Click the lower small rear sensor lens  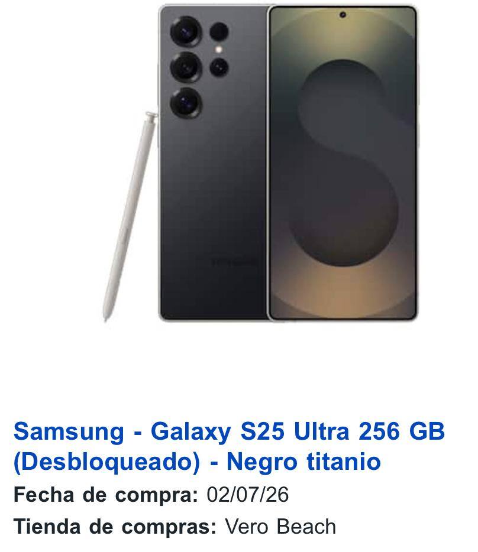tap(219, 67)
